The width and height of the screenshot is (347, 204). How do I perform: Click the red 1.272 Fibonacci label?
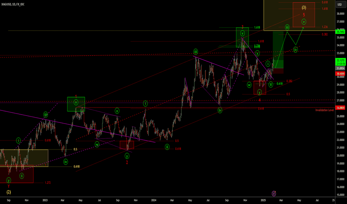point(48,182)
